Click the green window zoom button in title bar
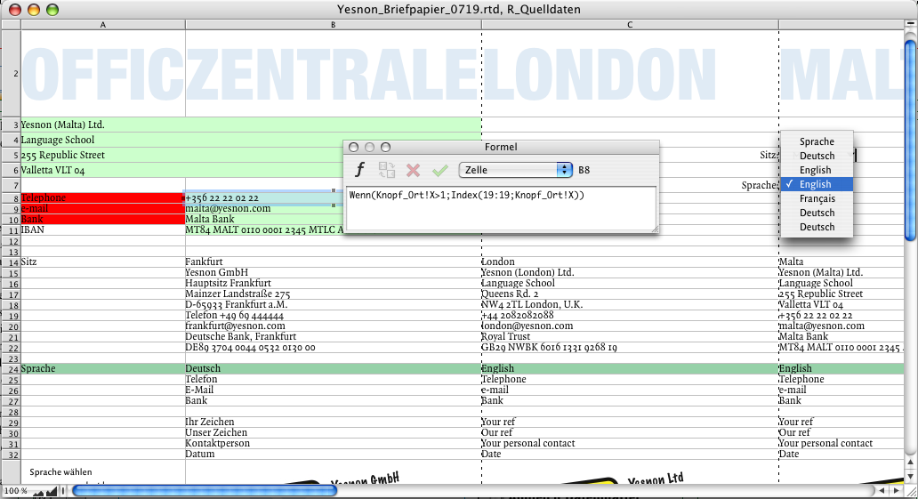The image size is (918, 499). point(52,9)
